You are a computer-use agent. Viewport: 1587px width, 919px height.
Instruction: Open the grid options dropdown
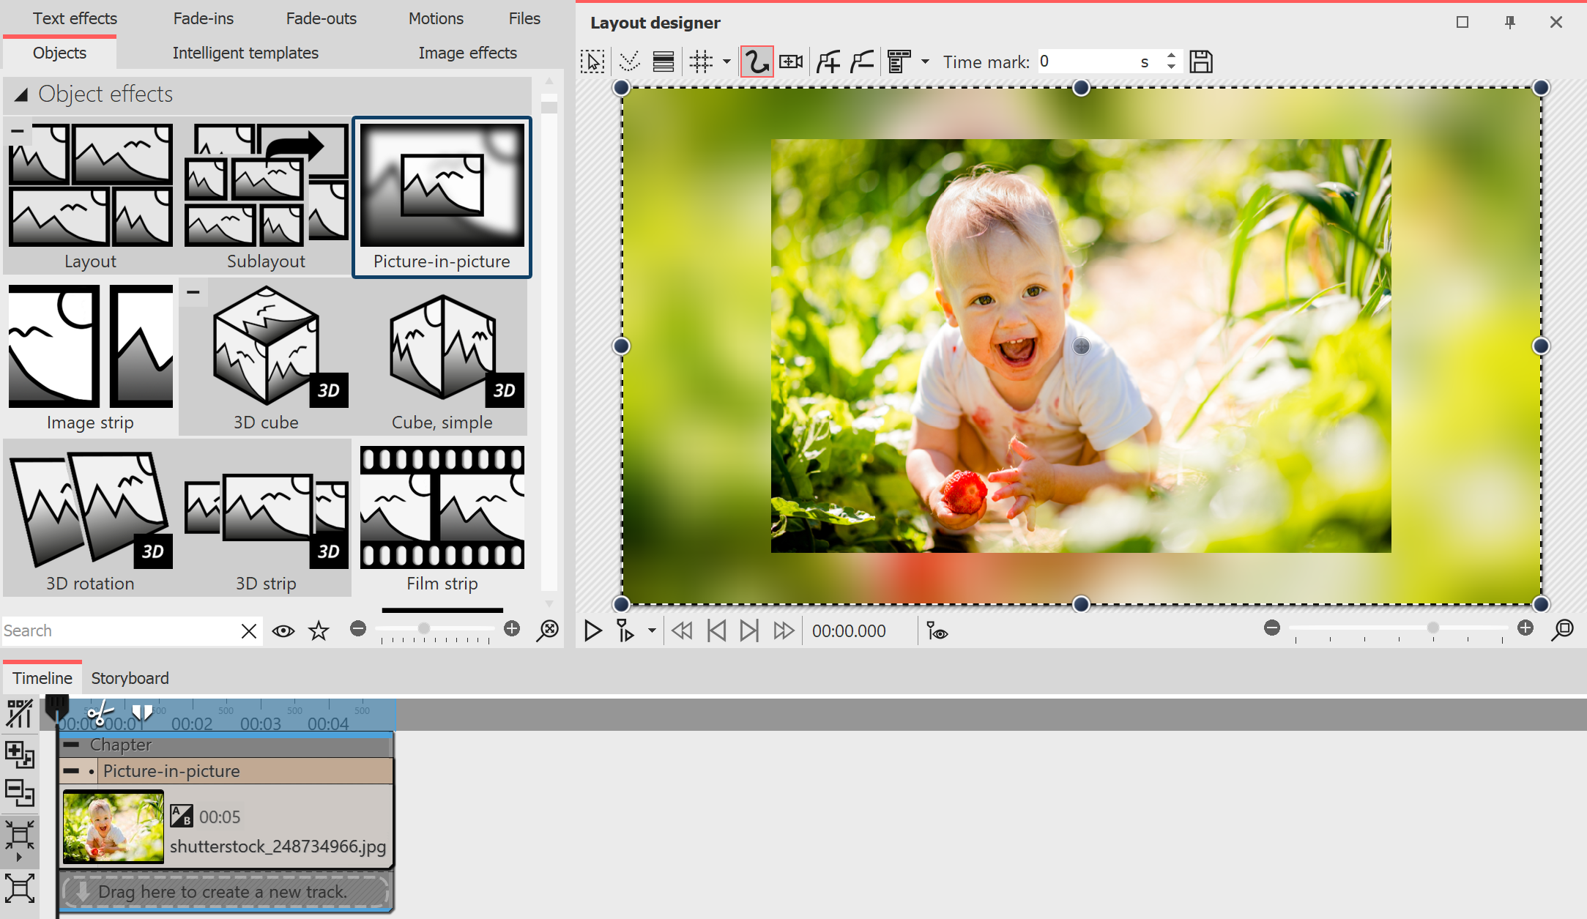point(726,62)
